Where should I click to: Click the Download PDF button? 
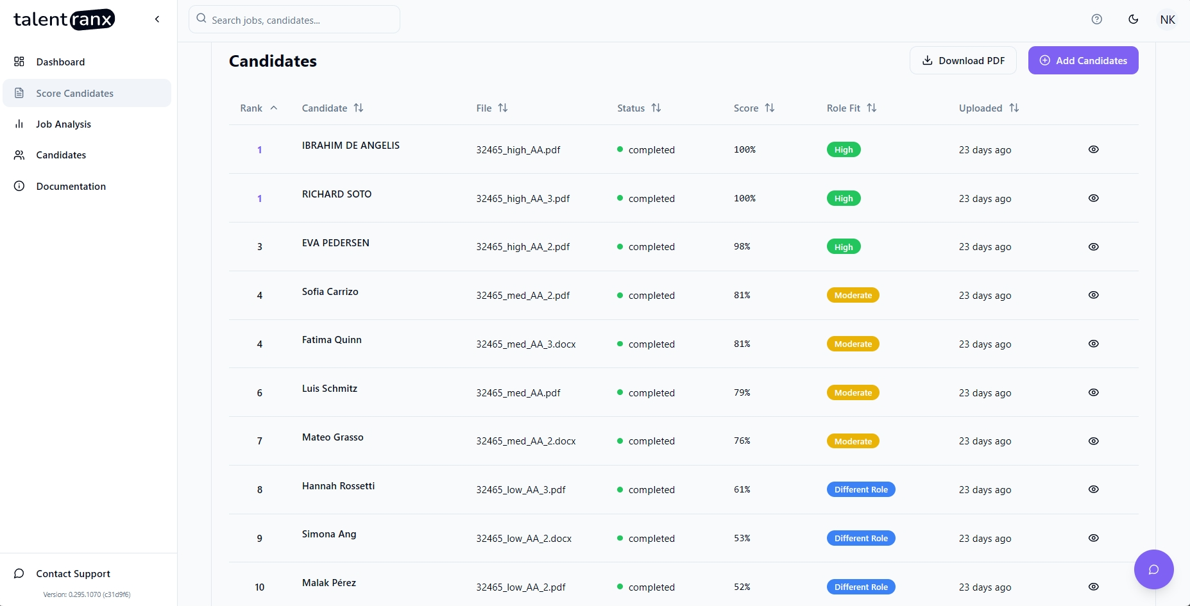(962, 61)
